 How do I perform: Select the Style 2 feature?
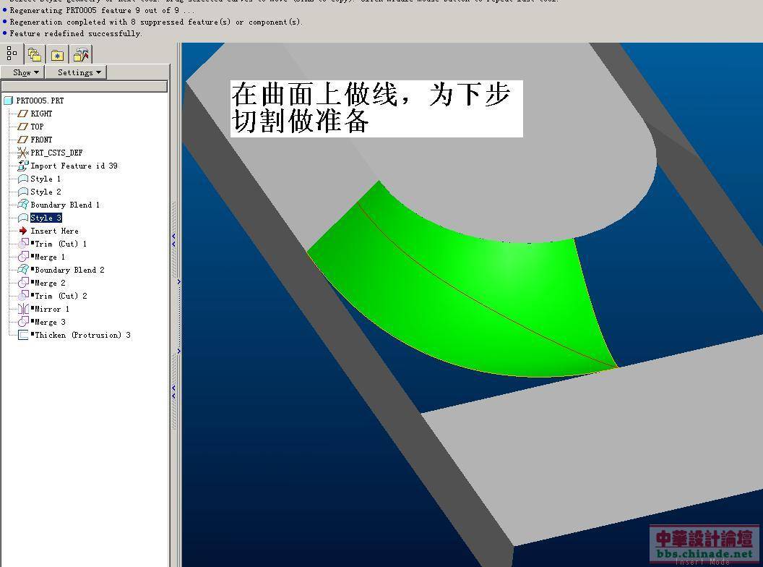46,192
